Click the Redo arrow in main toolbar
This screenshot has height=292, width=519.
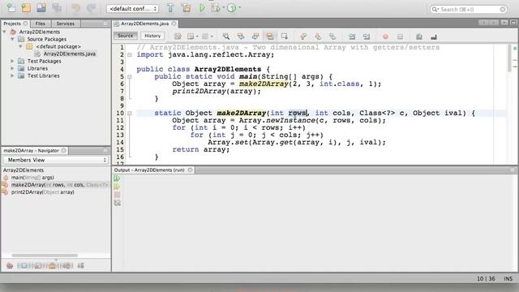(91, 7)
